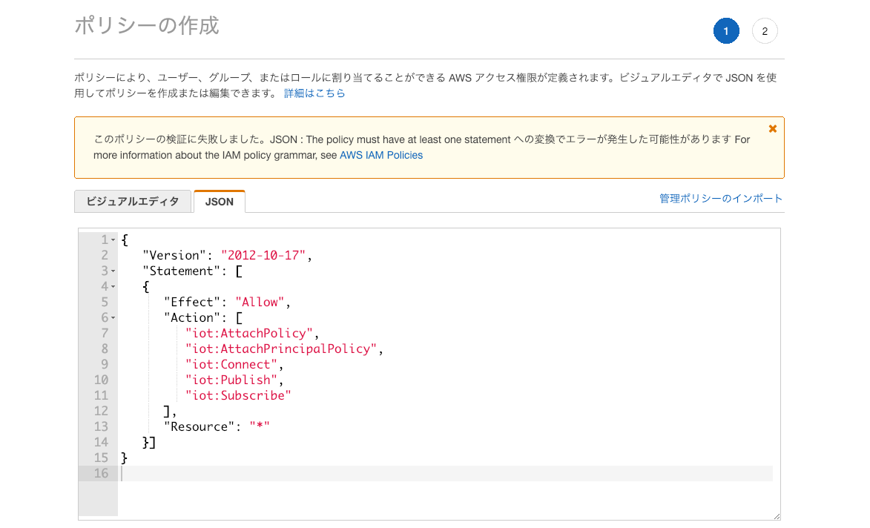The image size is (870, 528).
Task: Click line number 13 in the gutter
Action: 100,426
